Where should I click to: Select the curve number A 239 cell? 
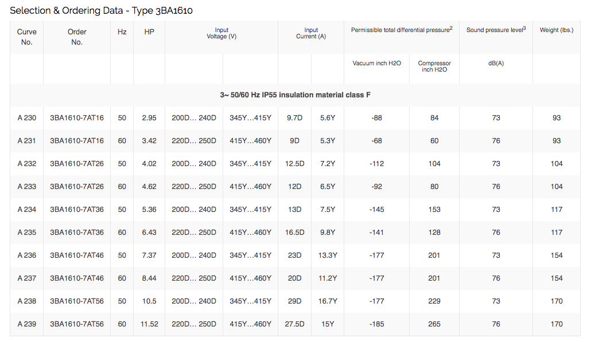click(26, 324)
